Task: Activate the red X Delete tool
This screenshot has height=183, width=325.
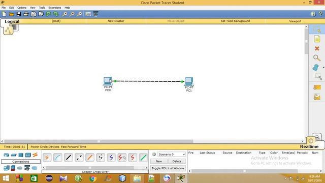Action: 317,48
